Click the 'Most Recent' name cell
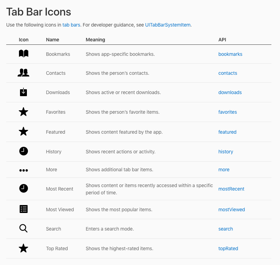The image size is (280, 265). tap(59, 189)
